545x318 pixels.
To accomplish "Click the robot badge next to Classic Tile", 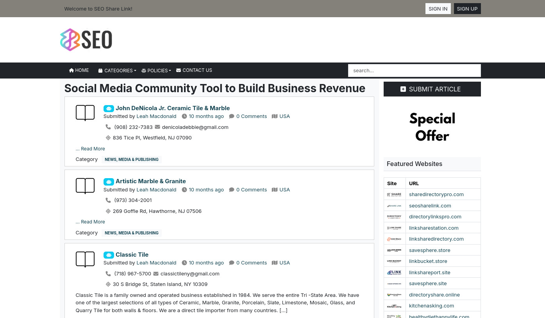I will pos(109,255).
